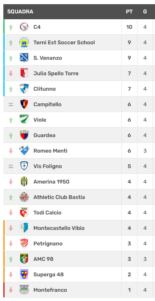155x301 pixels.
Task: Click the C4 team crest logo
Action: click(24, 27)
